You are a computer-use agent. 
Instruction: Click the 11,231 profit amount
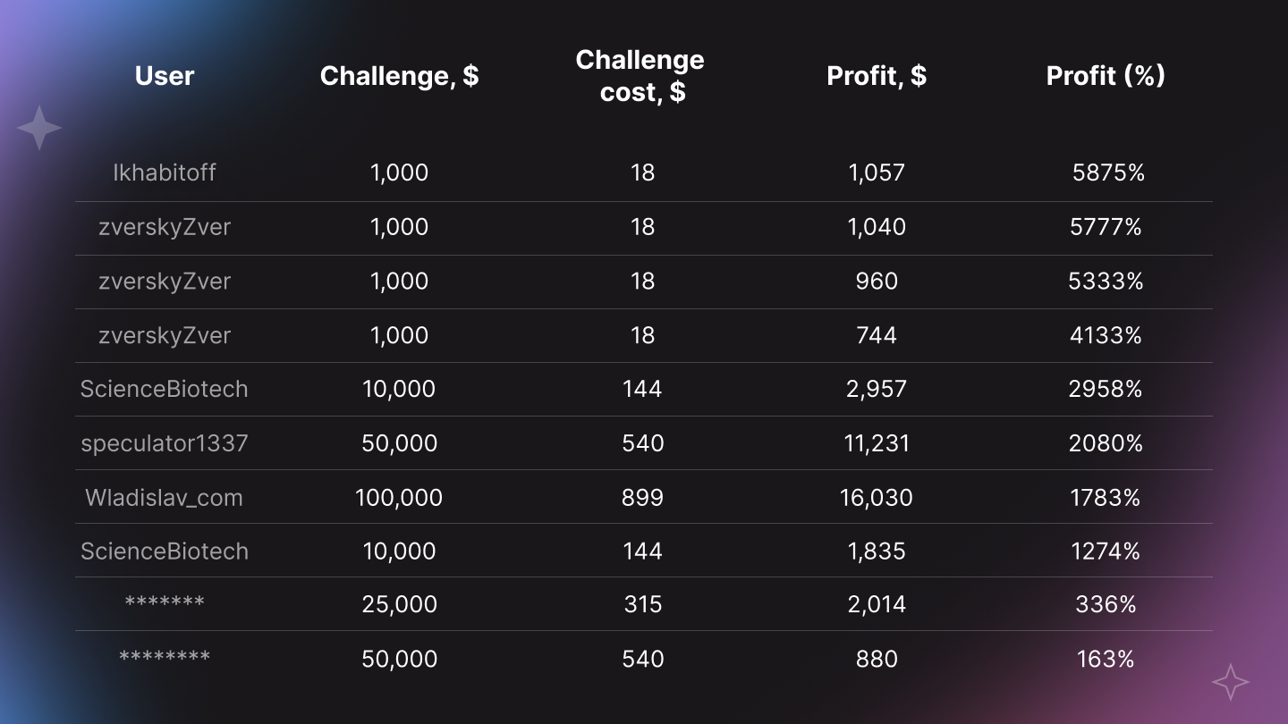pos(877,443)
